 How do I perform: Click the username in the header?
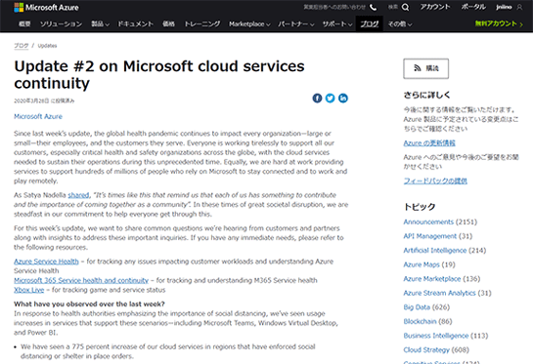(x=504, y=7)
